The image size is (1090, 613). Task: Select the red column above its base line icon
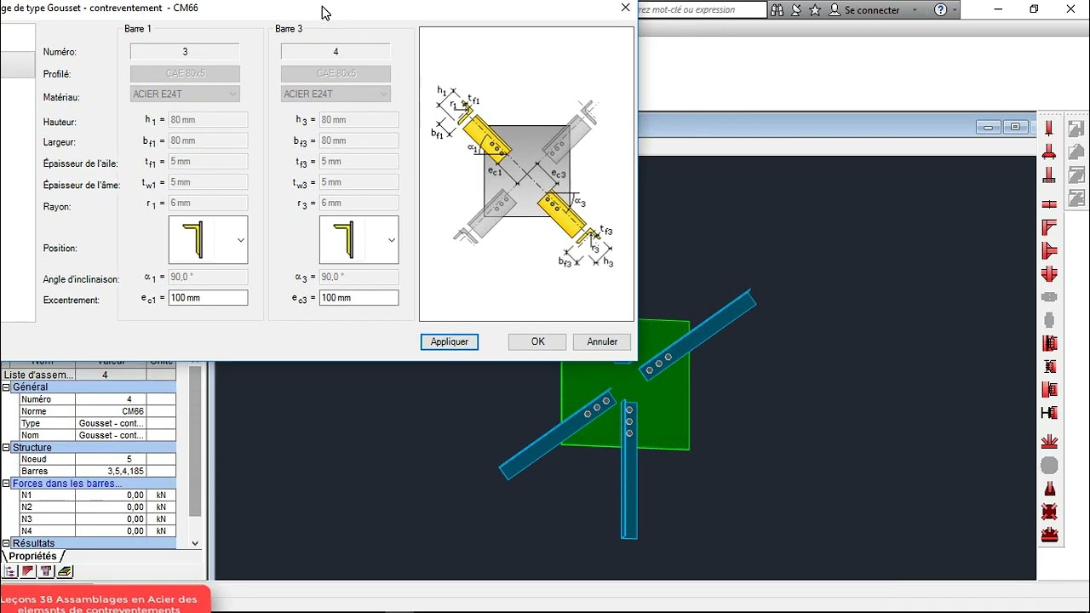[x=1049, y=129]
